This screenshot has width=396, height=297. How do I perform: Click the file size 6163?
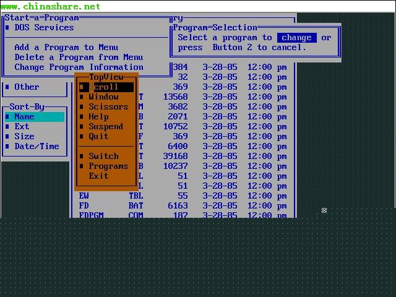click(x=178, y=206)
